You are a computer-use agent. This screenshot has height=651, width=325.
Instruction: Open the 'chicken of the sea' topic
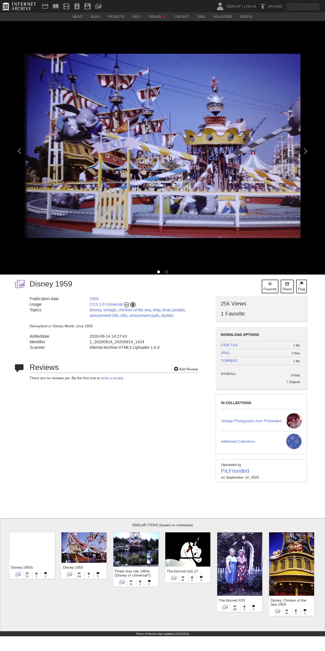[x=135, y=310]
